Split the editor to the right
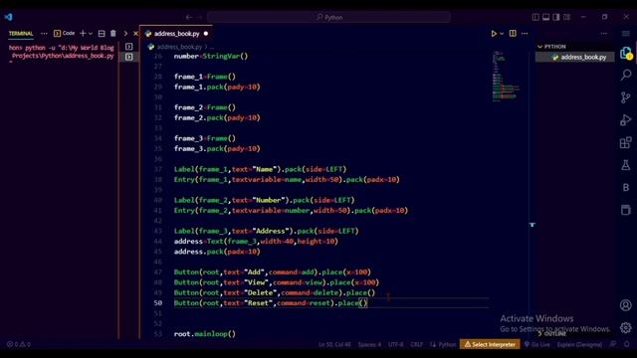Image resolution: width=637 pixels, height=358 pixels. [x=513, y=33]
